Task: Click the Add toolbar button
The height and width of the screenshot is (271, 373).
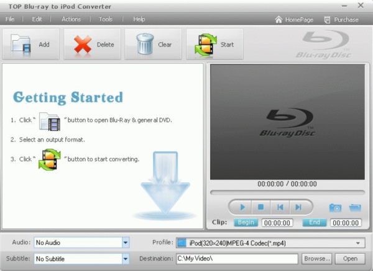Action: (30, 44)
